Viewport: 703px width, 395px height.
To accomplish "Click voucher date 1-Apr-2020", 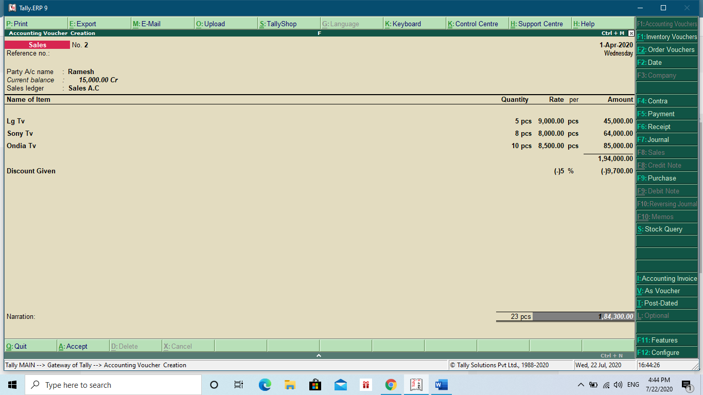I will 616,45.
